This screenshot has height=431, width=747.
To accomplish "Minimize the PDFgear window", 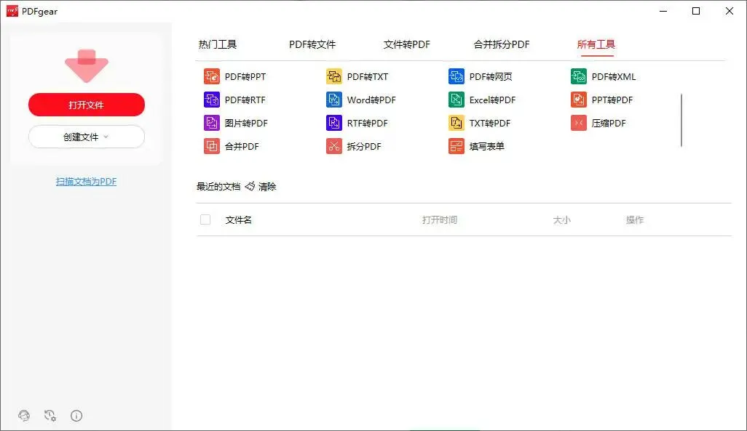I will (663, 11).
